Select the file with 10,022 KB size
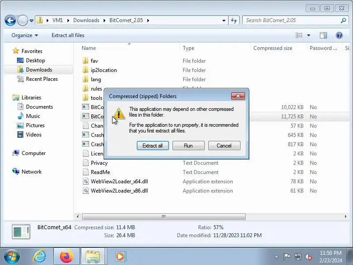353x265 pixels. (x=93, y=107)
